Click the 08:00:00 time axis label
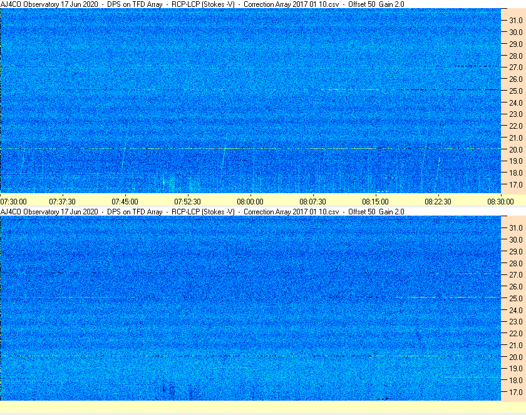Image resolution: width=526 pixels, height=415 pixels. pyautogui.click(x=250, y=202)
